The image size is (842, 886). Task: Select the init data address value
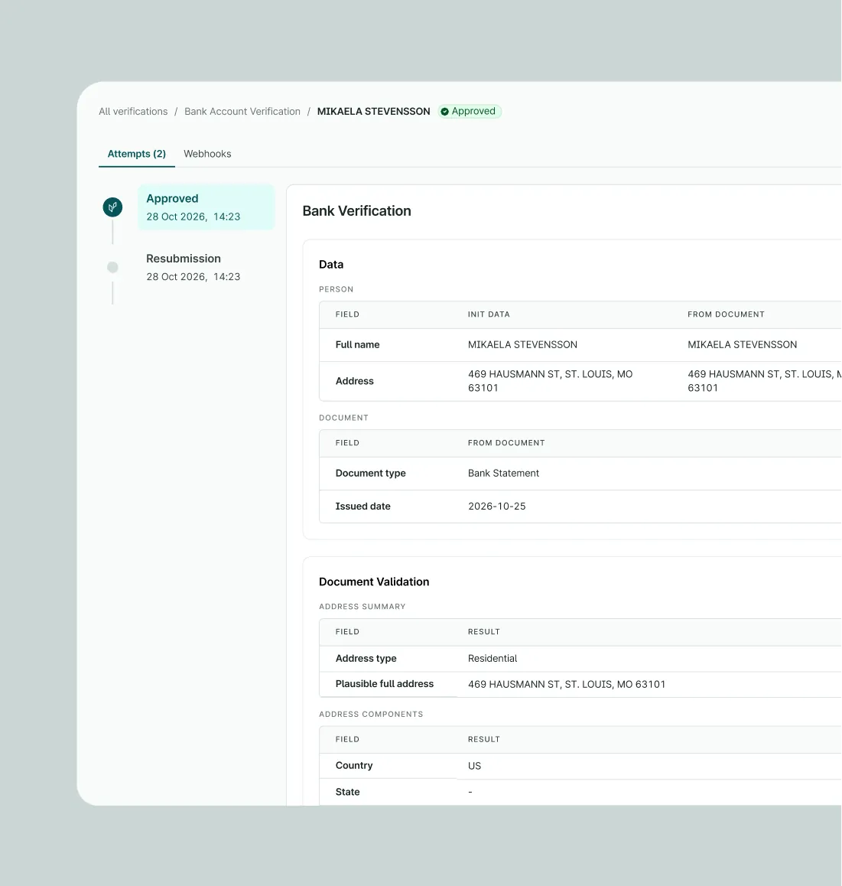[550, 381]
